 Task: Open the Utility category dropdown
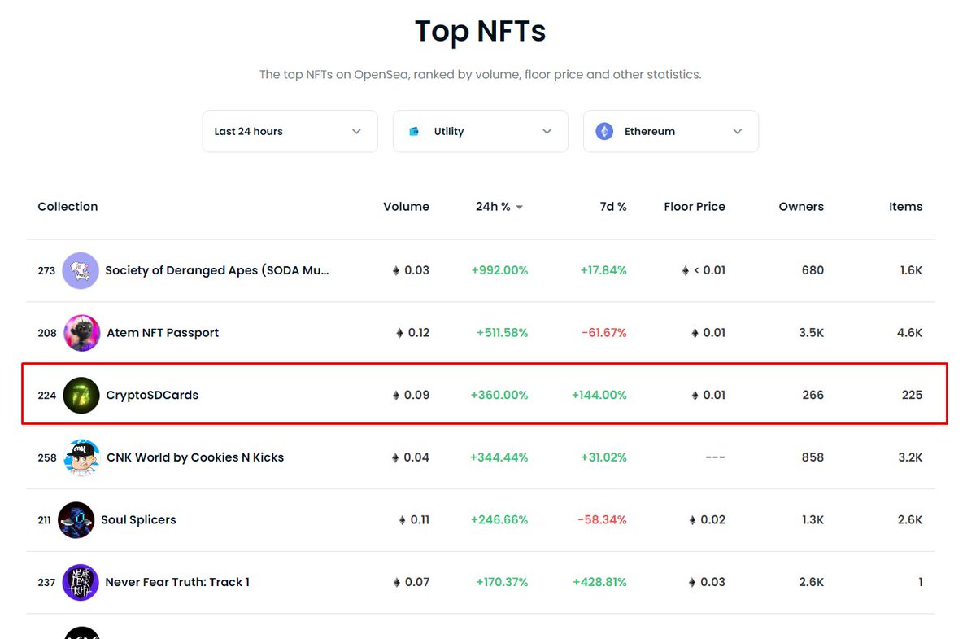click(x=480, y=131)
